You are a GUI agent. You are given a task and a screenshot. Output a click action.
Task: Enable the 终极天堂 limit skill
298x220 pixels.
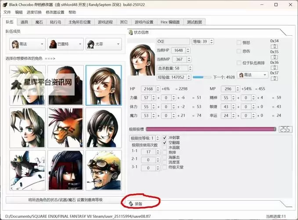tap(165, 167)
